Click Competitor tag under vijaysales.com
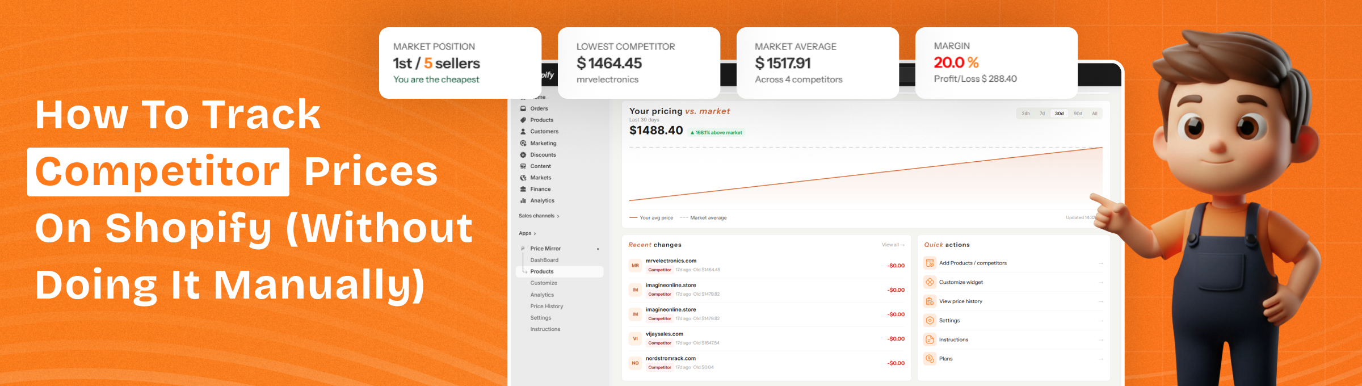 tap(659, 343)
